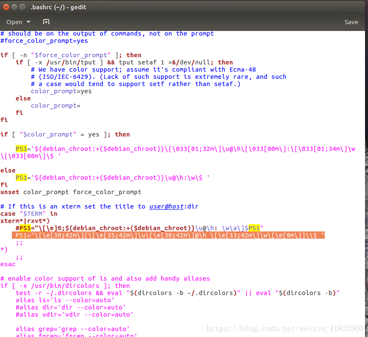Close the gedit window
The image size is (368, 337).
point(6,7)
